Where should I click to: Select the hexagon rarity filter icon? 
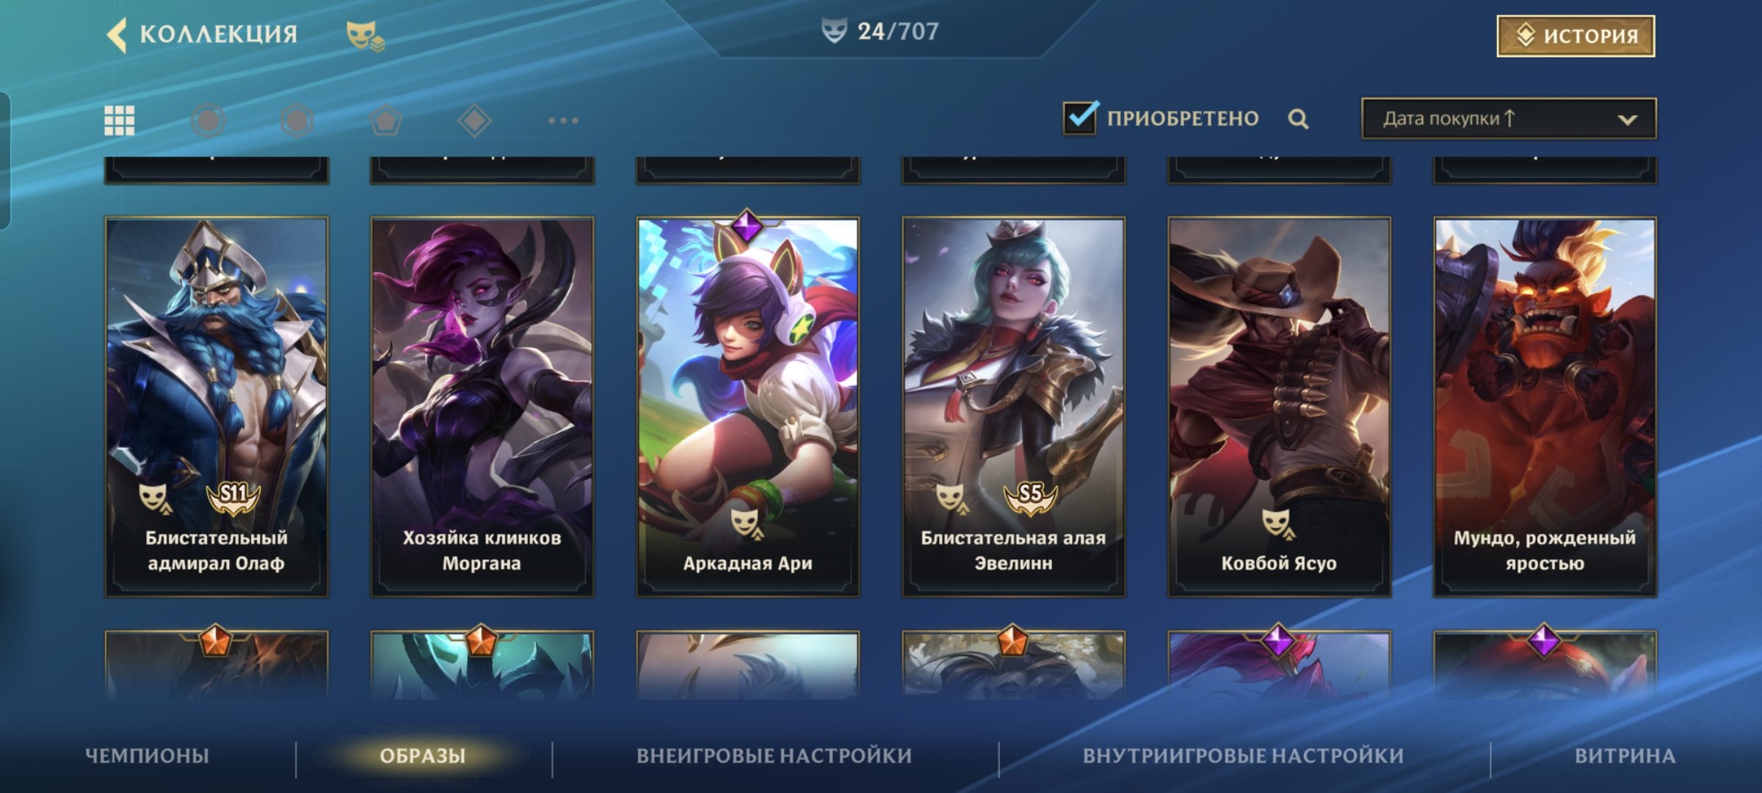(x=297, y=120)
